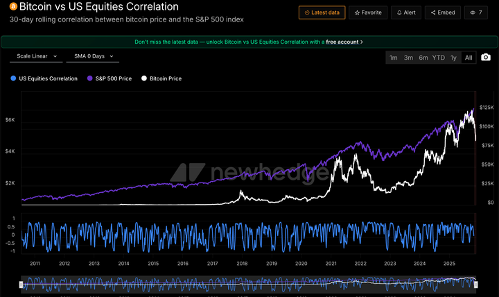Click the $100K axis label

(487, 126)
